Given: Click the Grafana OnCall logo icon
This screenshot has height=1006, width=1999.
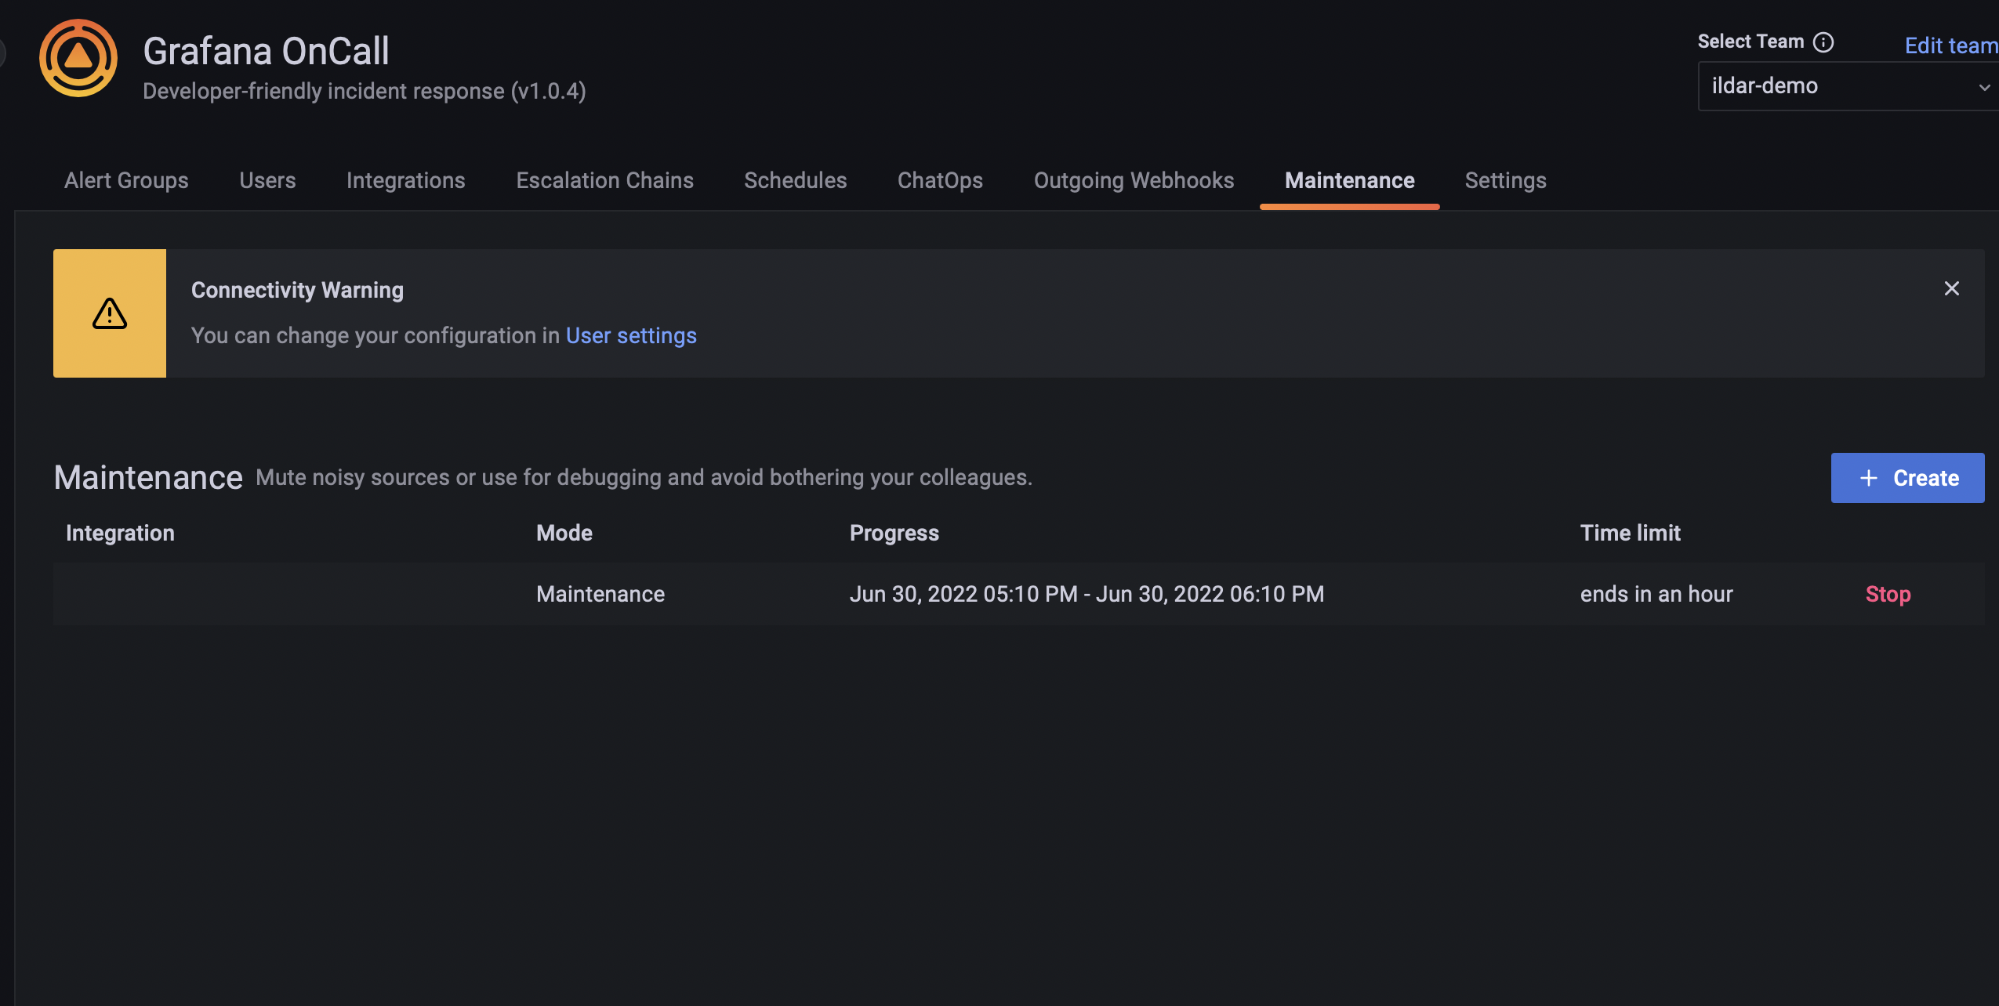Looking at the screenshot, I should point(78,57).
